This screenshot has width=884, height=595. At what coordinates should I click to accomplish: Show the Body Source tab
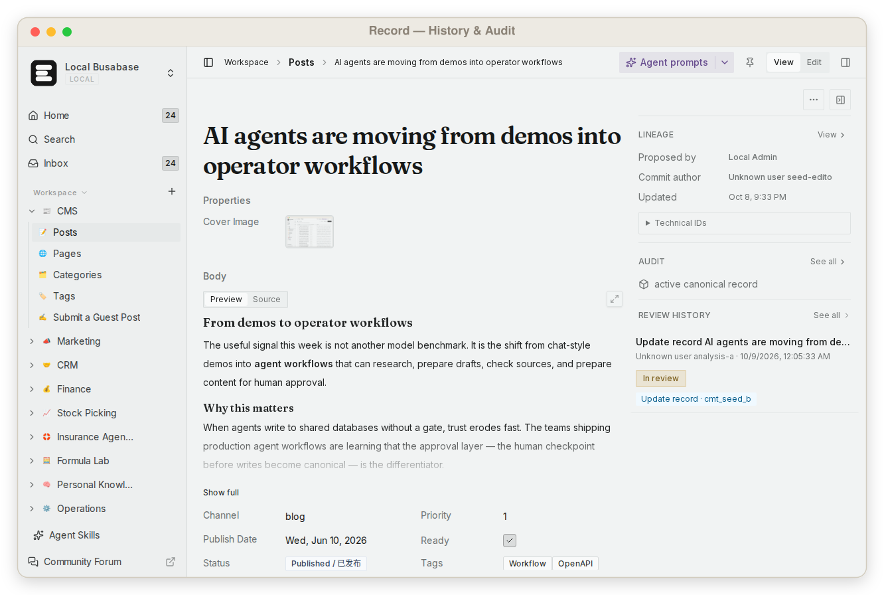pyautogui.click(x=267, y=299)
